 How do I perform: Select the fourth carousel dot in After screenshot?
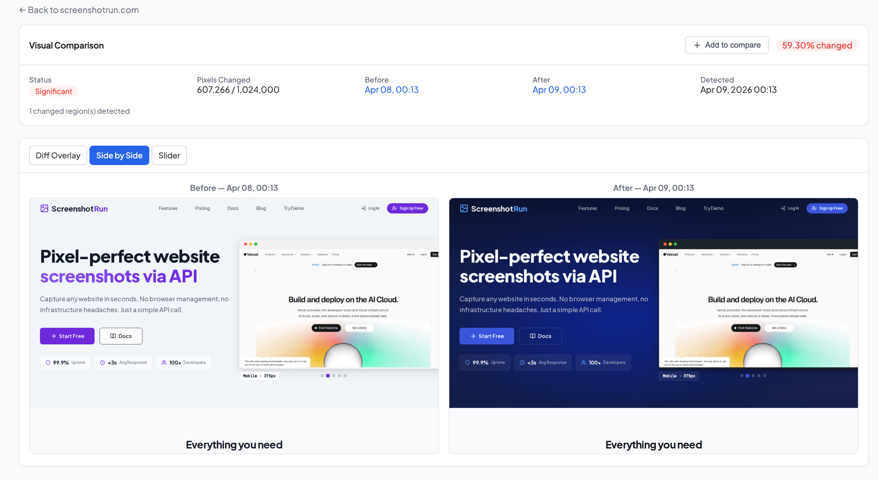759,376
